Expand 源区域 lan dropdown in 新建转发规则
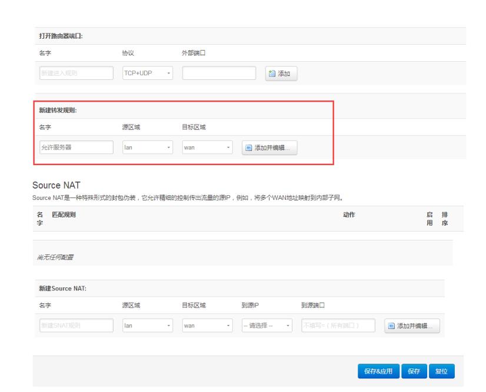The width and height of the screenshot is (486, 392). (x=148, y=148)
